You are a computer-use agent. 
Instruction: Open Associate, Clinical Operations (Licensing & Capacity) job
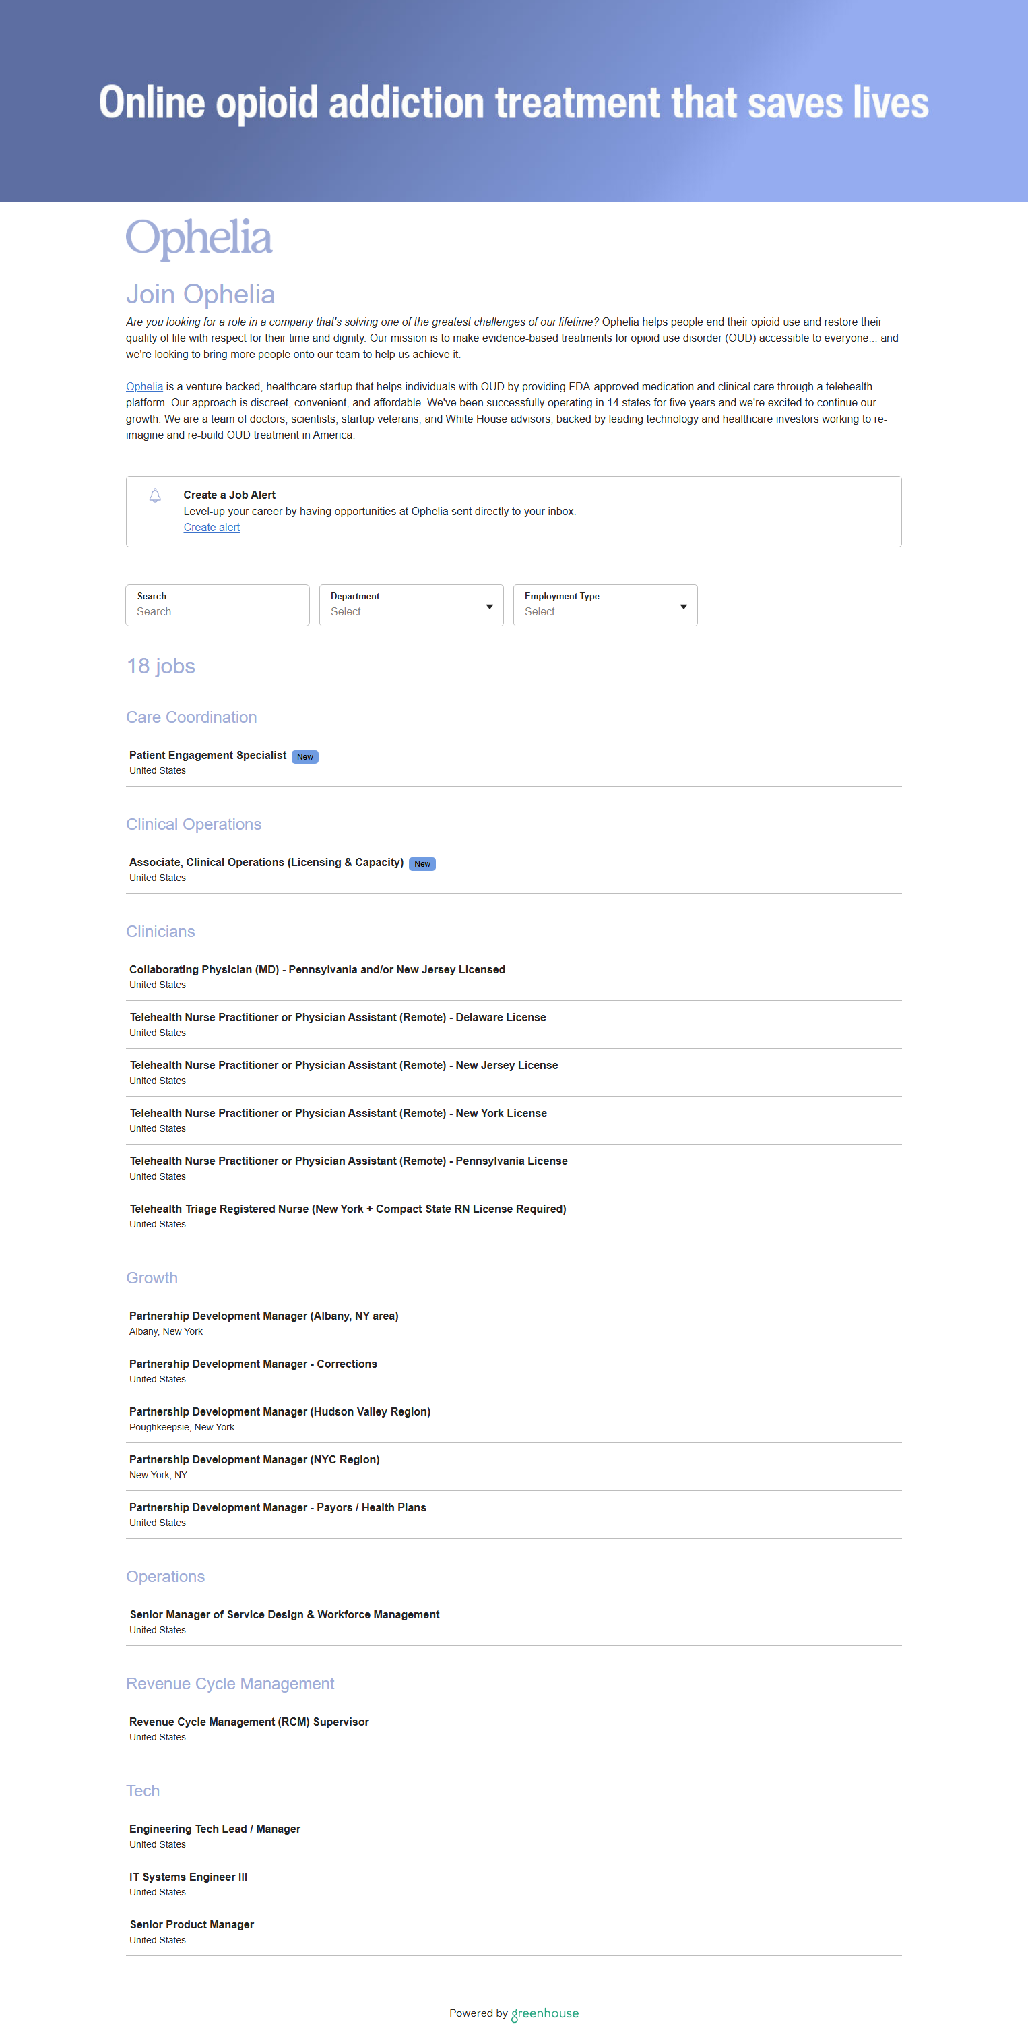click(513, 869)
